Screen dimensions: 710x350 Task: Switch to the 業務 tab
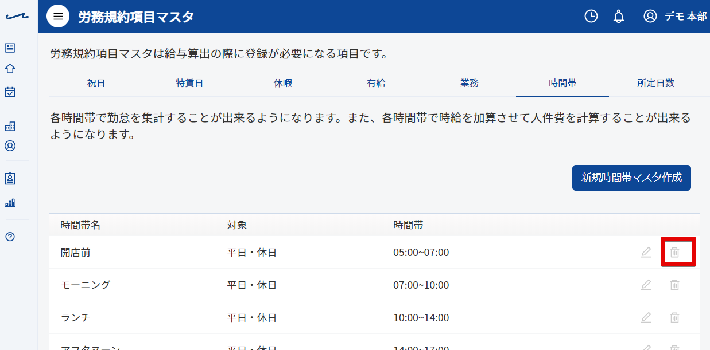pyautogui.click(x=470, y=83)
